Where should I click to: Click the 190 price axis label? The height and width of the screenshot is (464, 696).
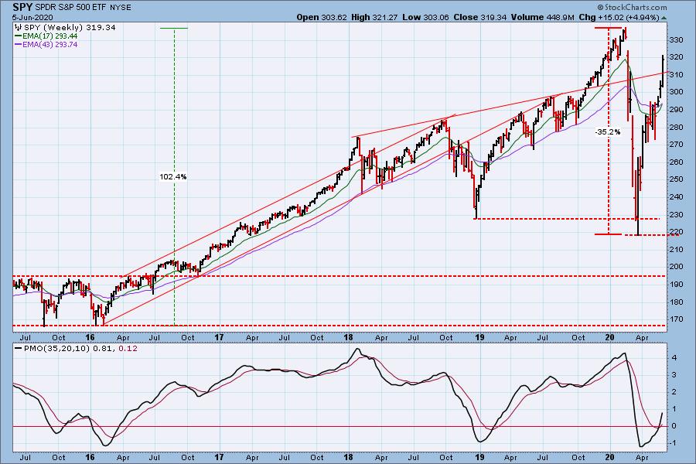click(x=676, y=284)
